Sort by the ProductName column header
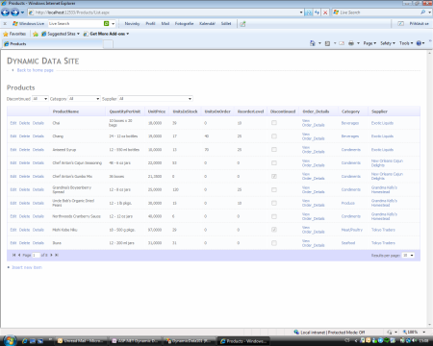This screenshot has width=433, height=346. coord(65,111)
